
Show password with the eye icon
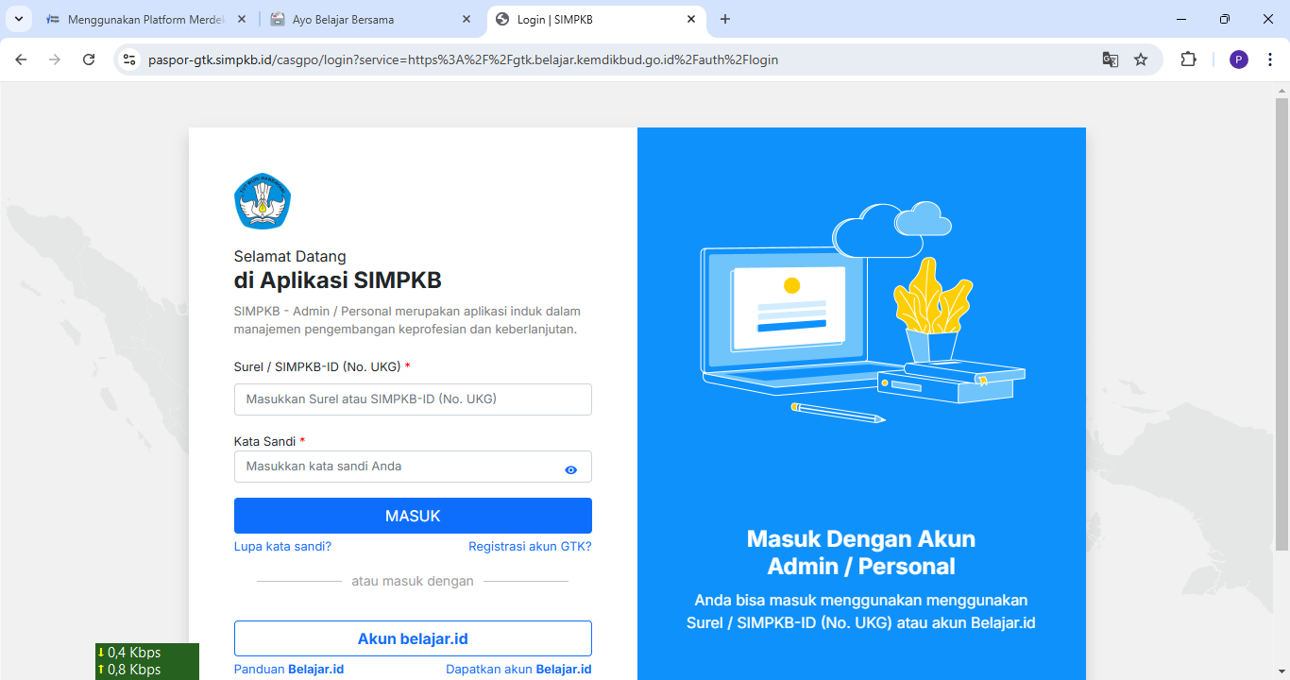click(570, 469)
